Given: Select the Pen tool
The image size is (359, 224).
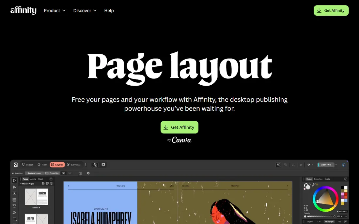Looking at the screenshot, I should (x=14, y=212).
